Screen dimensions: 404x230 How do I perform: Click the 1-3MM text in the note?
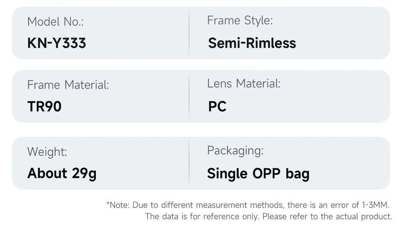376,205
